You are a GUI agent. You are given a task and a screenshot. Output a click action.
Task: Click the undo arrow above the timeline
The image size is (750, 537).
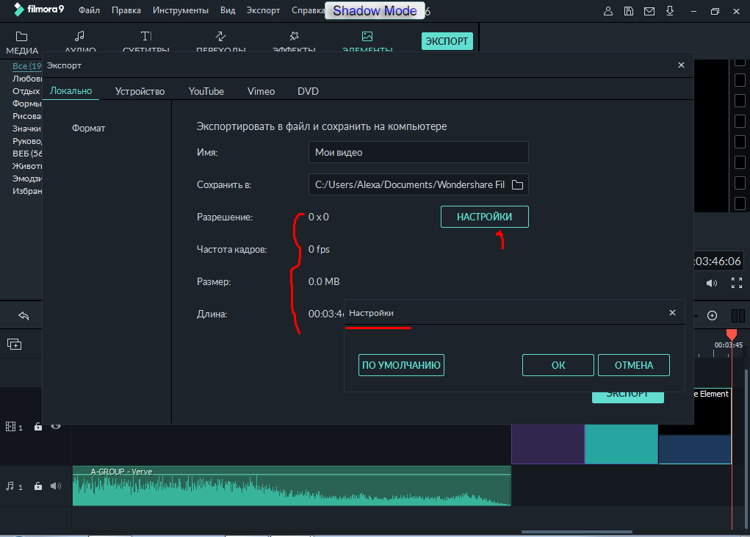pyautogui.click(x=24, y=316)
